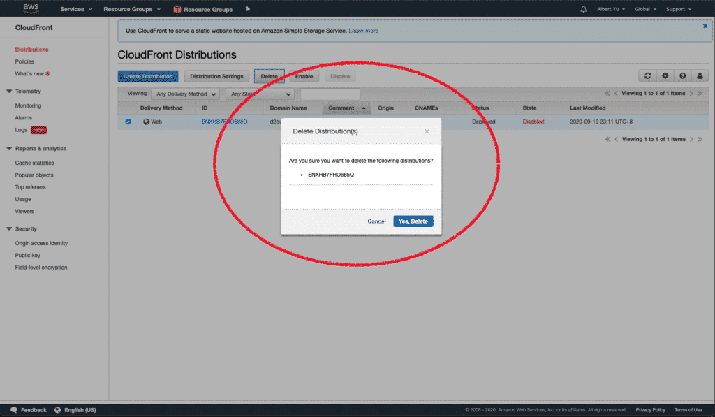Uncheck the ENXHB7FHO685Q distribution checkbox
This screenshot has width=715, height=417.
pyautogui.click(x=128, y=122)
